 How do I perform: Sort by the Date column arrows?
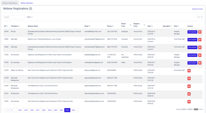click(153, 26)
